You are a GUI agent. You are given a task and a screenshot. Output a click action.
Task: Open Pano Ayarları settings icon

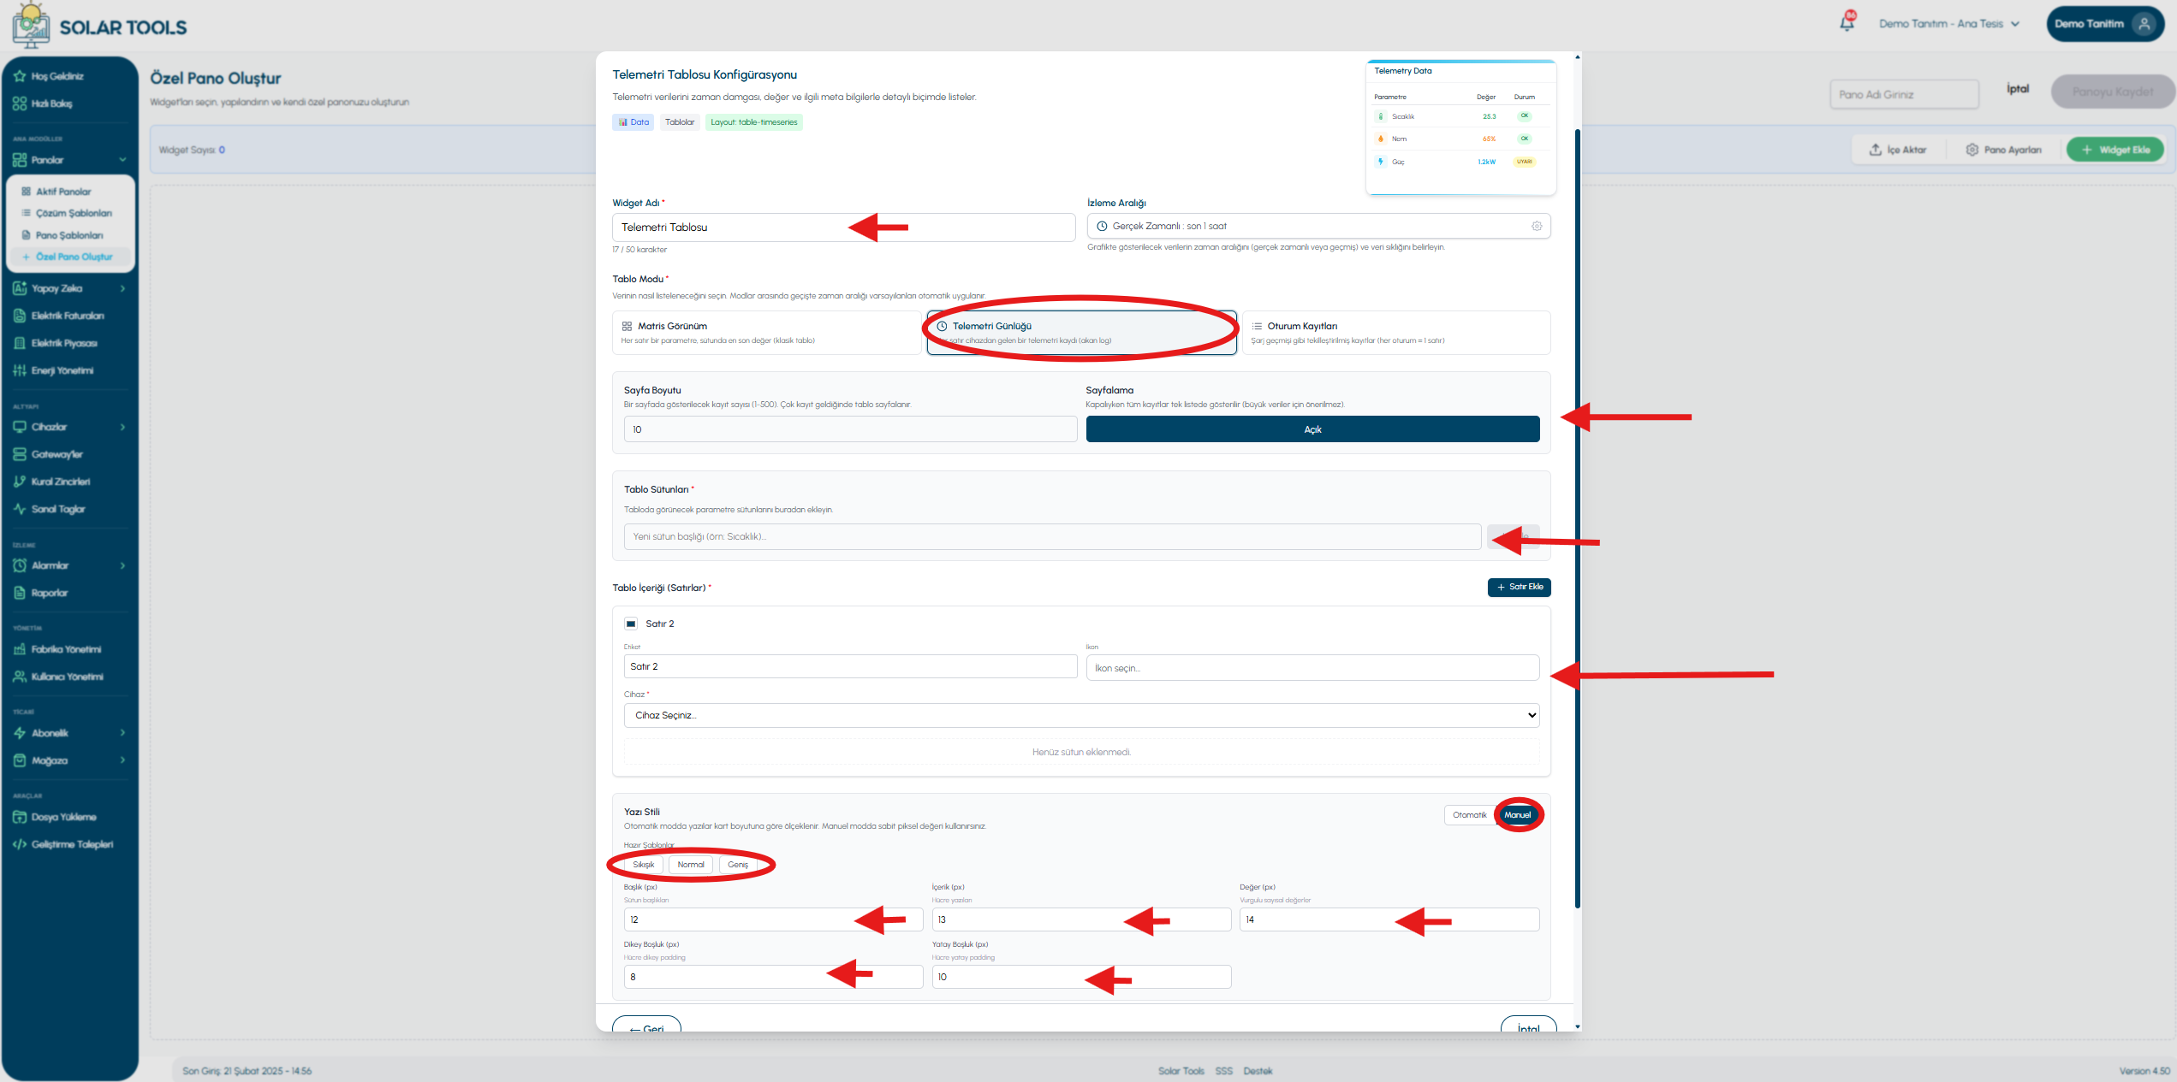click(1972, 150)
